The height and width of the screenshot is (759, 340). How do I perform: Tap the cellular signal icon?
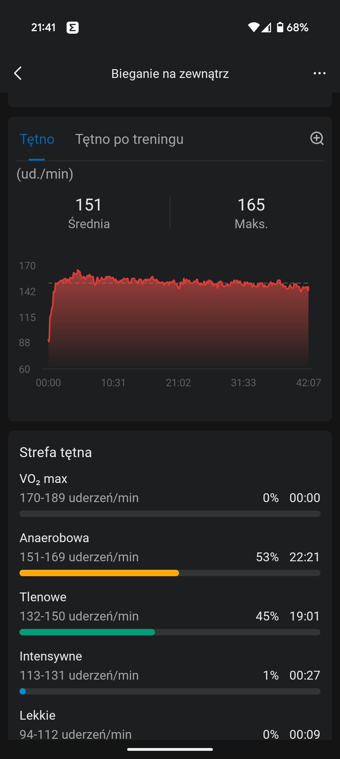click(x=266, y=27)
